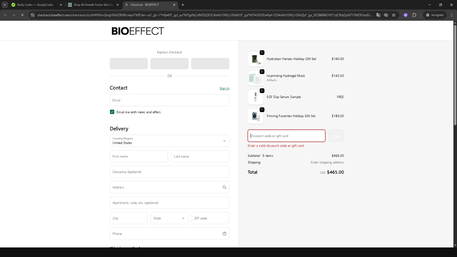Open a new tab with plus button
457x257 pixels.
click(183, 5)
